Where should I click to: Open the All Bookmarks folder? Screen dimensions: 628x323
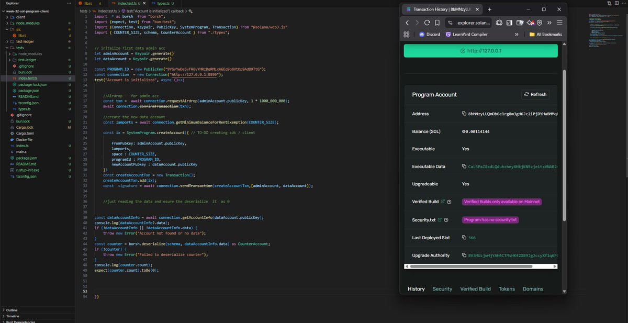[546, 34]
